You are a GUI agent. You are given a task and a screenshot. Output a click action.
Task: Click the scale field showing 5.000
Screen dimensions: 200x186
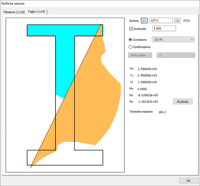click(x=164, y=28)
